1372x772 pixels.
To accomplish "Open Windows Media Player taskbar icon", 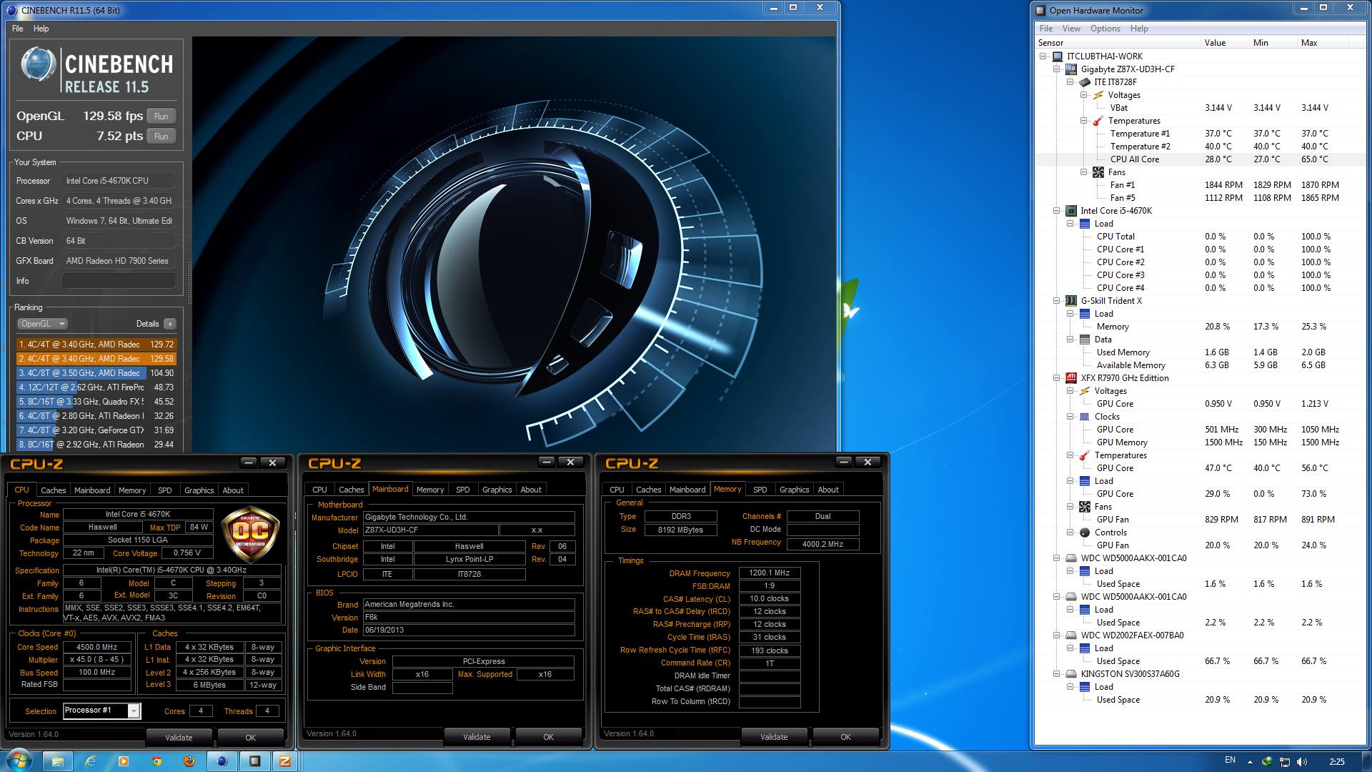I will point(124,761).
